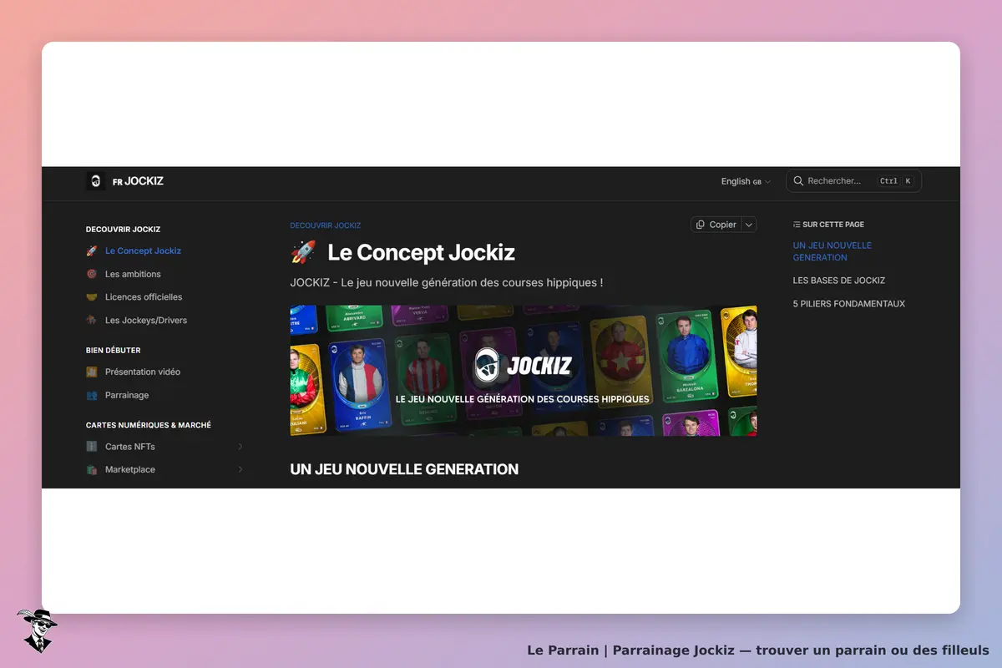Click the page subtitle about courses hippiques
1002x668 pixels.
[x=447, y=283]
